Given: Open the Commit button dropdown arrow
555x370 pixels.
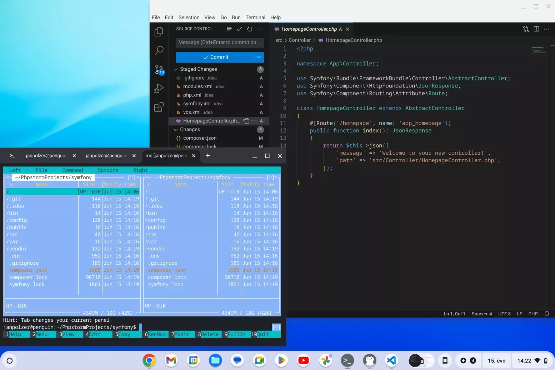Looking at the screenshot, I should (259, 57).
